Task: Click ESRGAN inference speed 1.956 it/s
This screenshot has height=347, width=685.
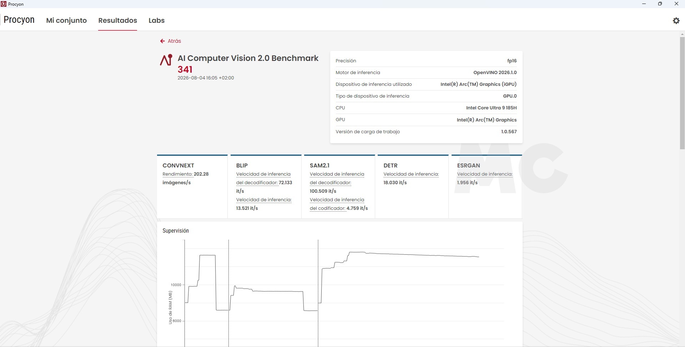Action: coord(467,183)
